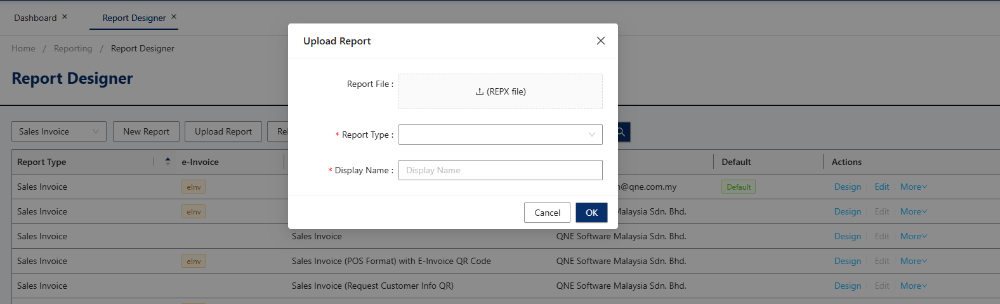Image resolution: width=1000 pixels, height=304 pixels.
Task: Click the New Report button
Action: coord(146,131)
